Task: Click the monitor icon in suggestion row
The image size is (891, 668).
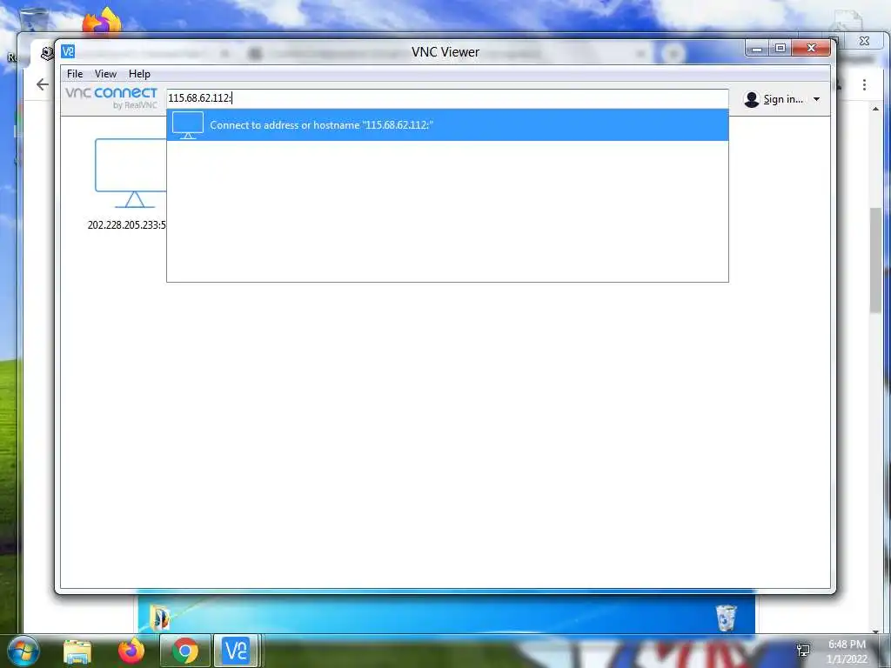Action: (x=188, y=125)
